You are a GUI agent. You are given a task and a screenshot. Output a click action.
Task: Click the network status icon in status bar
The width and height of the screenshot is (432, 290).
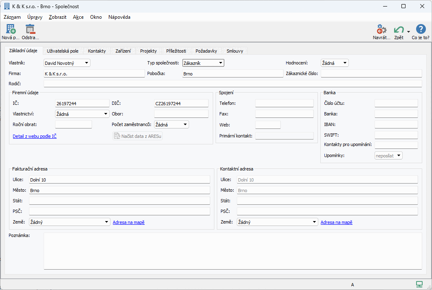point(419,284)
